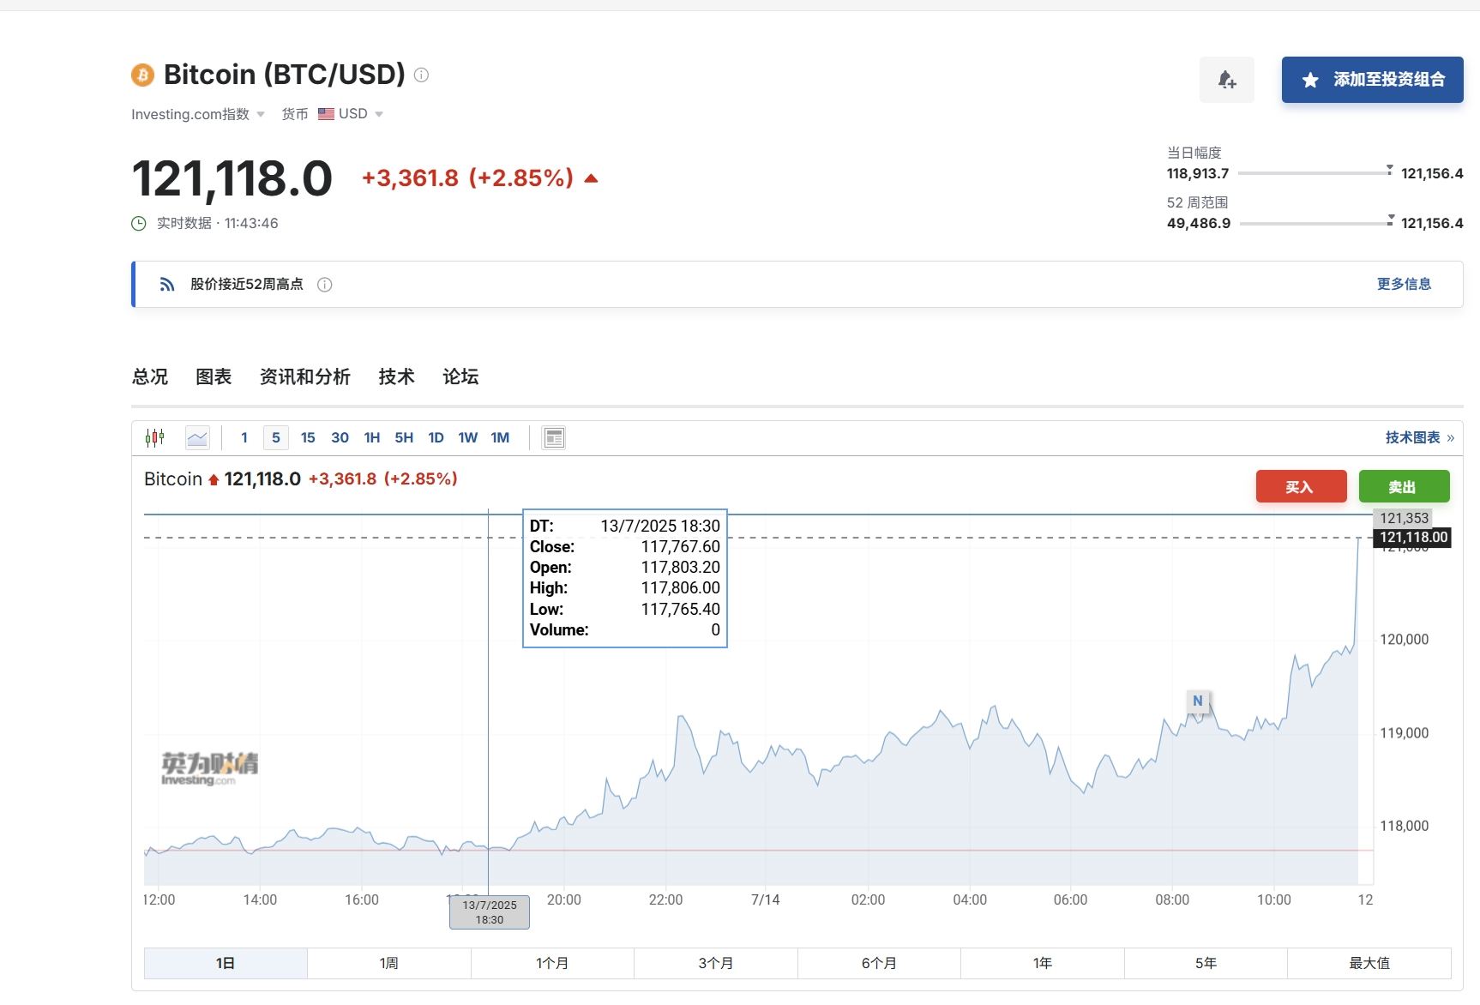Image resolution: width=1480 pixels, height=1005 pixels.
Task: Open the 技术图表 link
Action: coord(1420,437)
